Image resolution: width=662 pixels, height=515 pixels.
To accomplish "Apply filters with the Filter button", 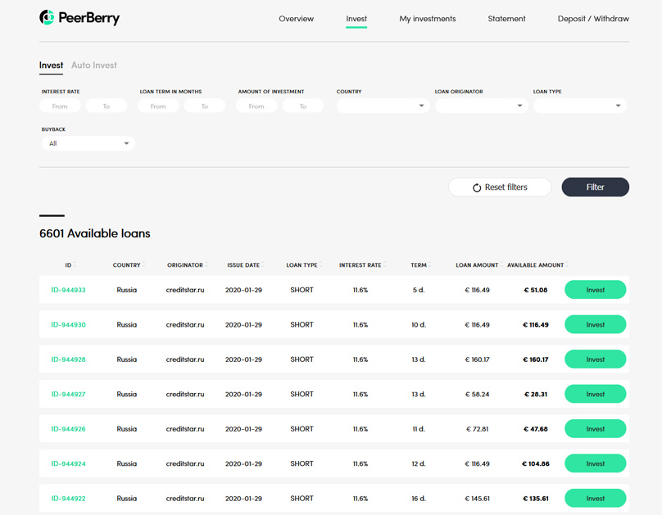I will [x=596, y=187].
